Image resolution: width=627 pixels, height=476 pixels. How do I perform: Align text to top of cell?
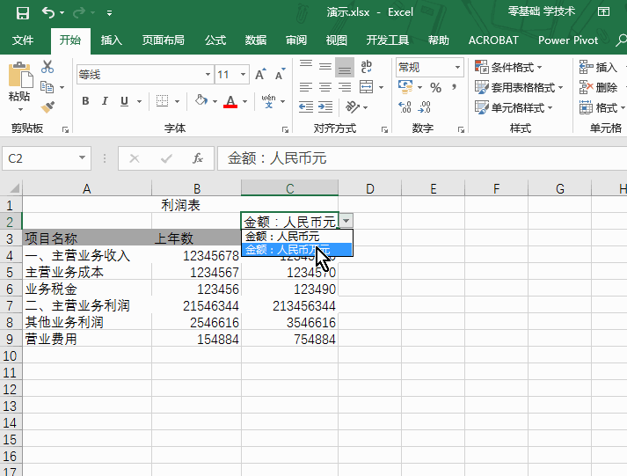[306, 66]
